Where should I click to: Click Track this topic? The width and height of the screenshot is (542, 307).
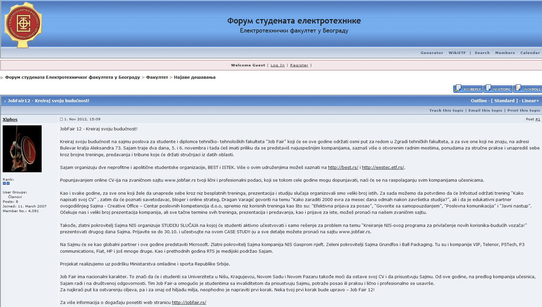coord(446,111)
